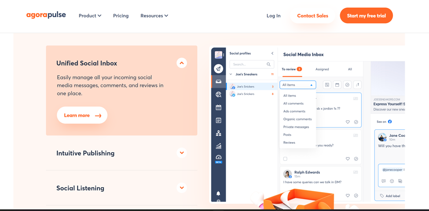This screenshot has height=211, width=429.
Task: Open the calendar grid icon in sidebar
Action: tap(218, 107)
